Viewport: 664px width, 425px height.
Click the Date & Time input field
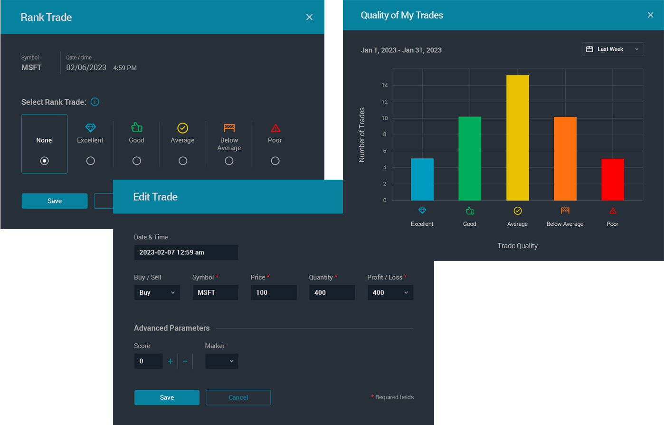186,252
